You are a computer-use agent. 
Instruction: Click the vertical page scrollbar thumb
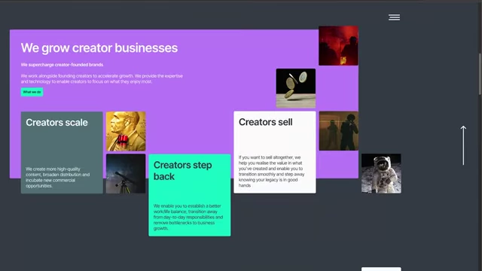click(480, 74)
